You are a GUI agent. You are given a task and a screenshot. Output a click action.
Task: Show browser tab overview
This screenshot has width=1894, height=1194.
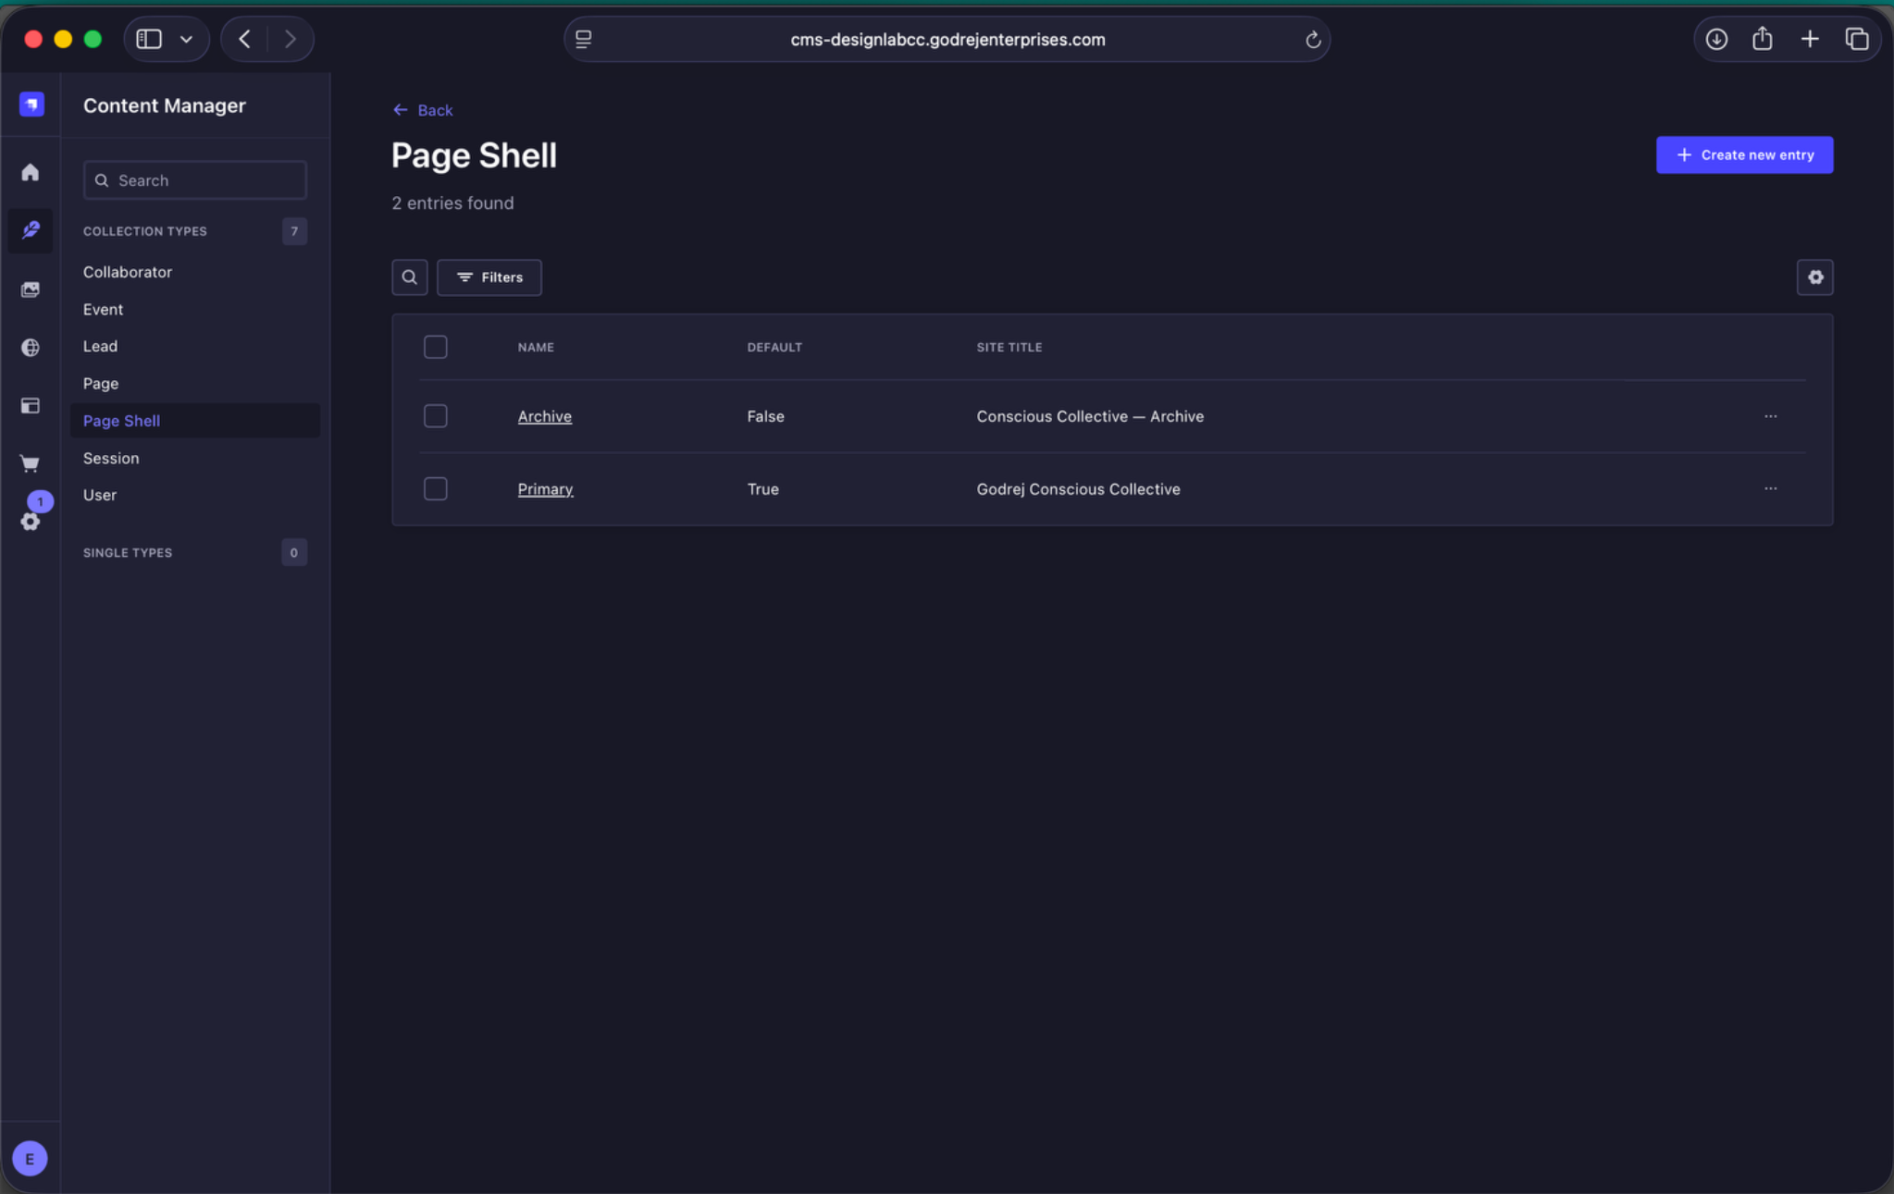[x=1857, y=39]
